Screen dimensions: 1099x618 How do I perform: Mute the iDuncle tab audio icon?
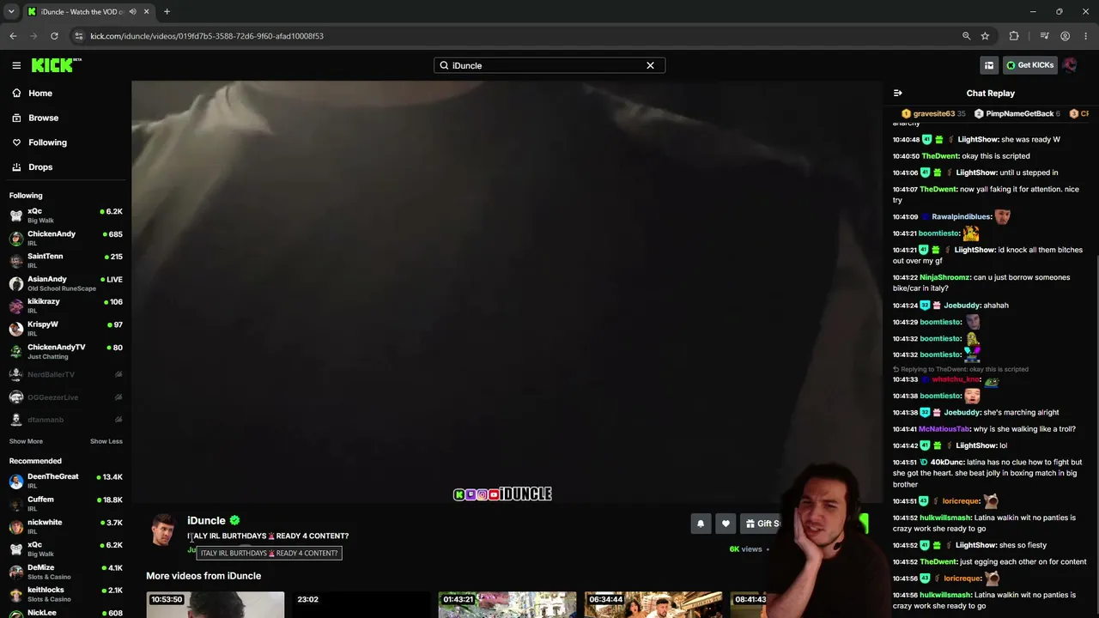pyautogui.click(x=132, y=12)
